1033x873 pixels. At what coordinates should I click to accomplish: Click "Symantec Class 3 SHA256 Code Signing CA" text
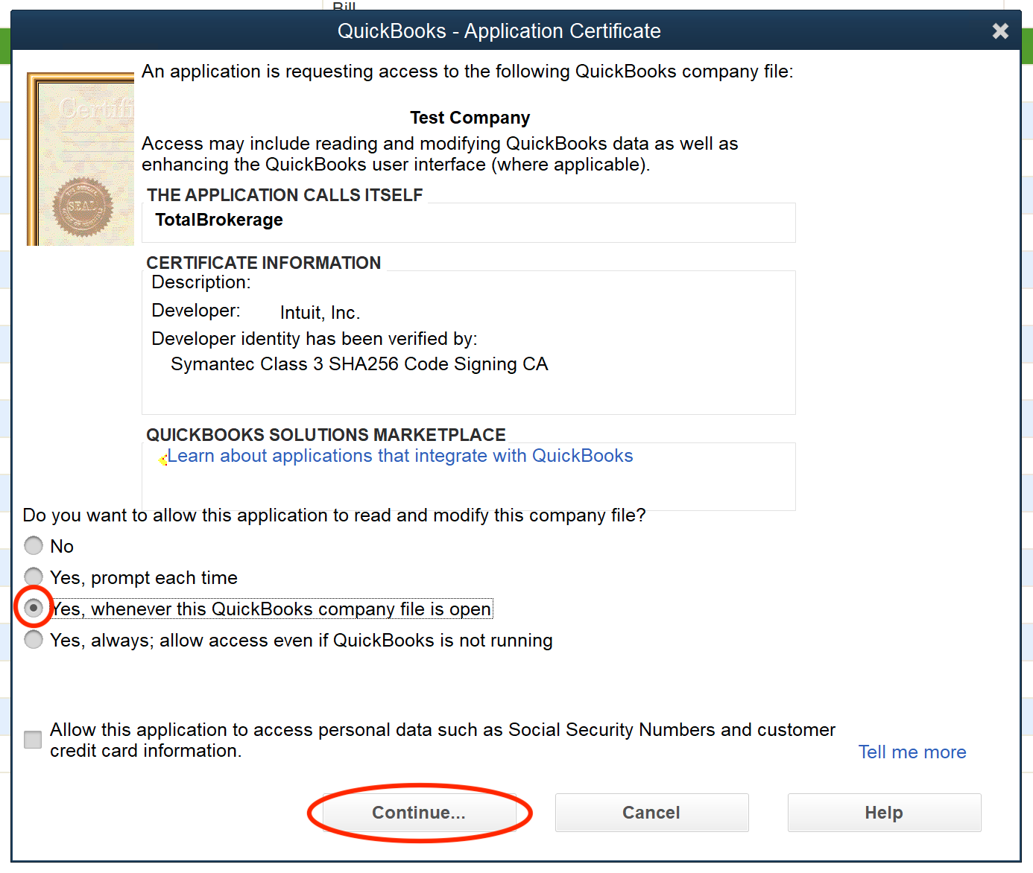click(x=359, y=364)
